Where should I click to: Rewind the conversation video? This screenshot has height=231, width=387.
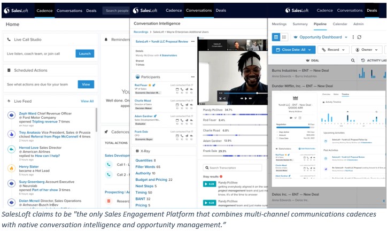coord(242,98)
